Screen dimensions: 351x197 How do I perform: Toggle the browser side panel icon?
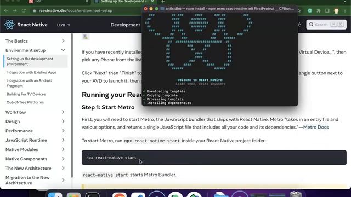tap(327, 10)
